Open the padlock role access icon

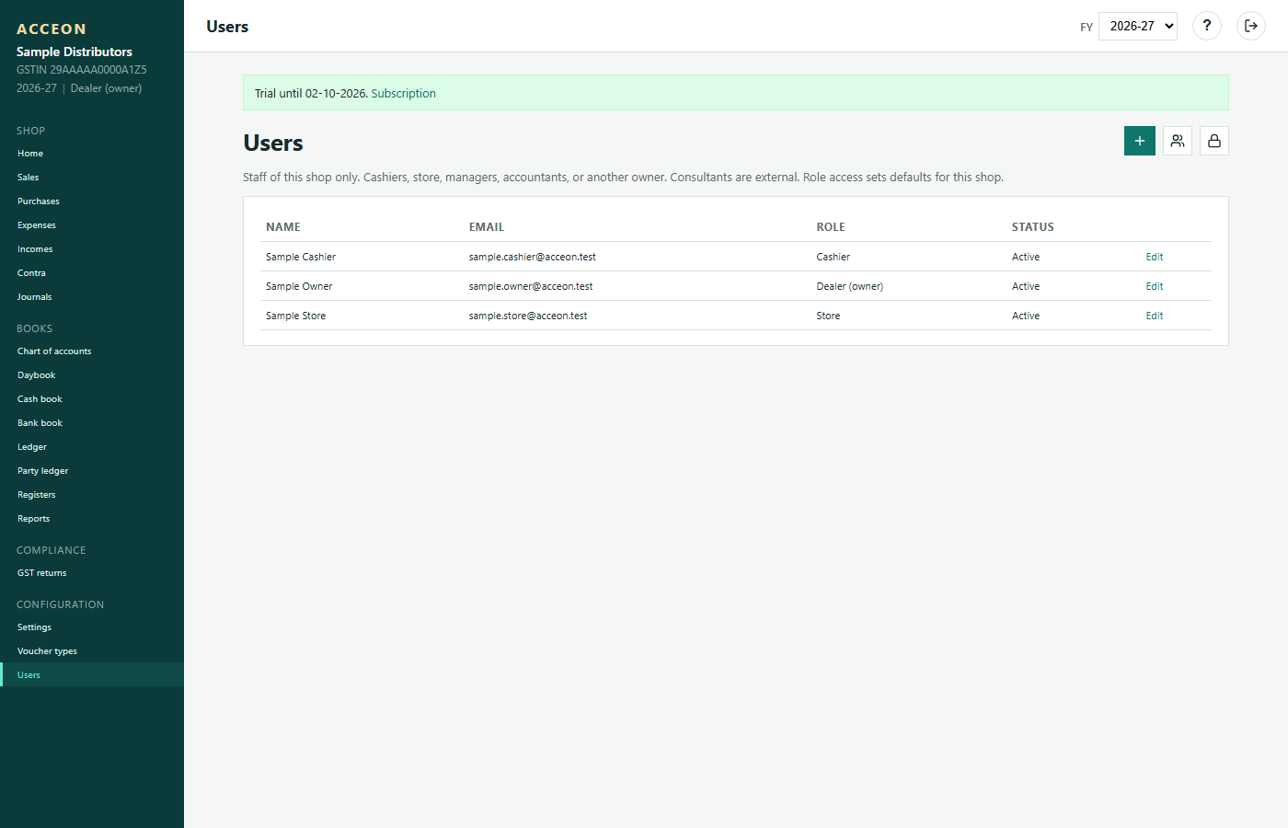click(x=1214, y=141)
